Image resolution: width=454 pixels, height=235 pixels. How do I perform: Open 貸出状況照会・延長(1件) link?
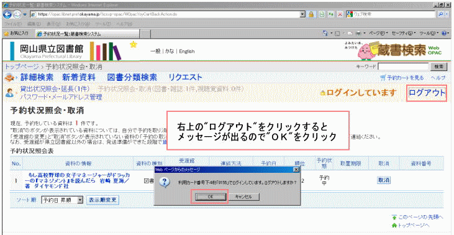[x=55, y=88]
